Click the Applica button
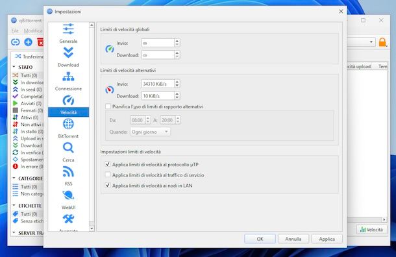396x257 pixels. [327, 239]
